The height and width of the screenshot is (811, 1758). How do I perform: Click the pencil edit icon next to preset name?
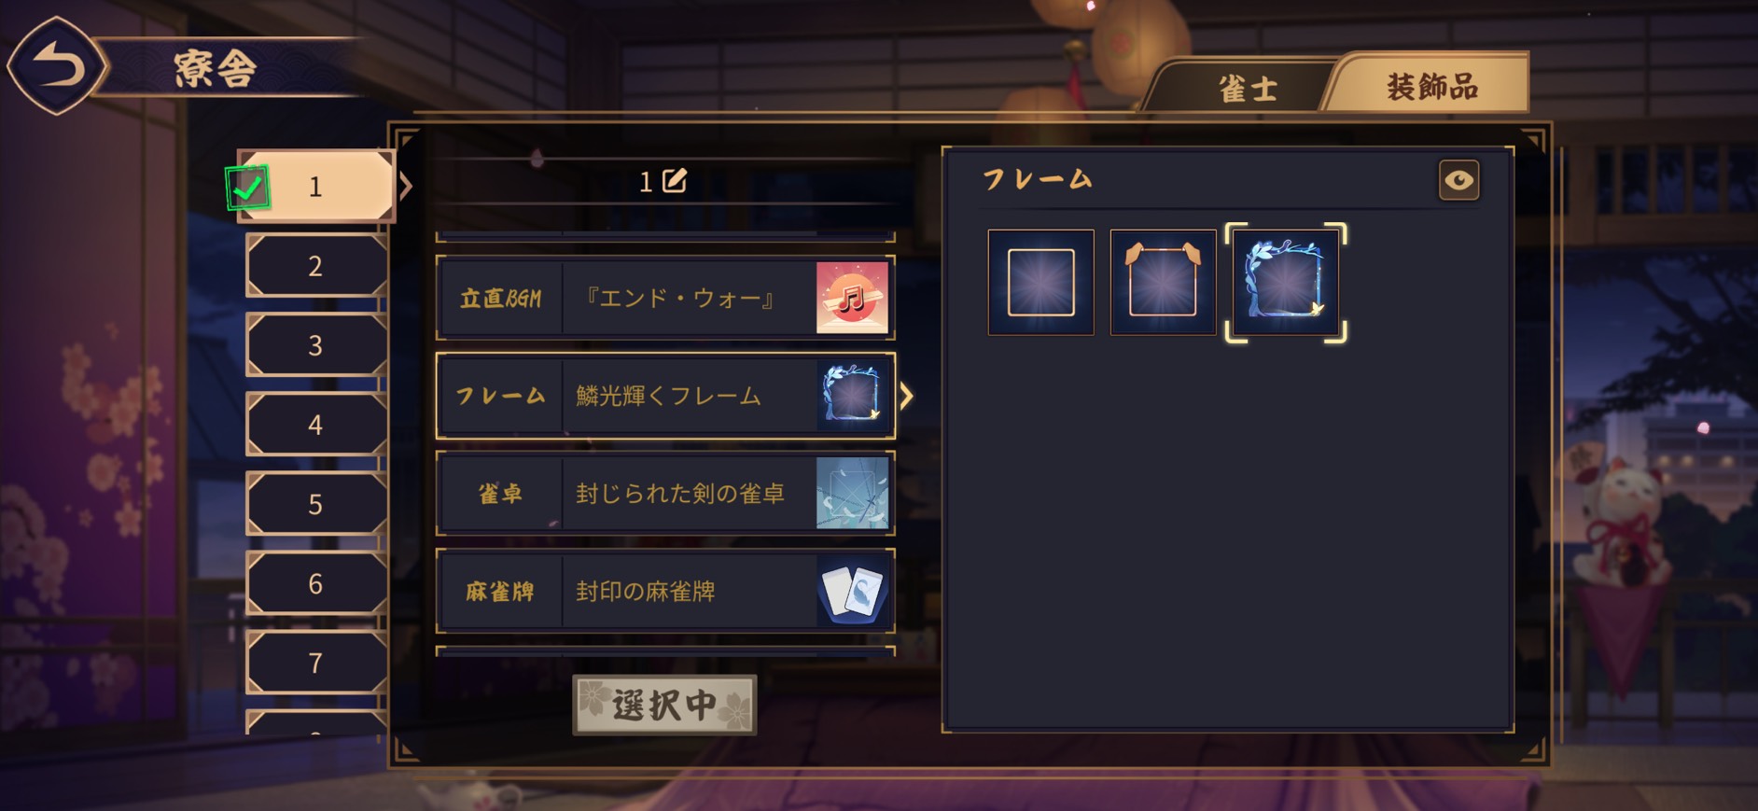tap(675, 180)
